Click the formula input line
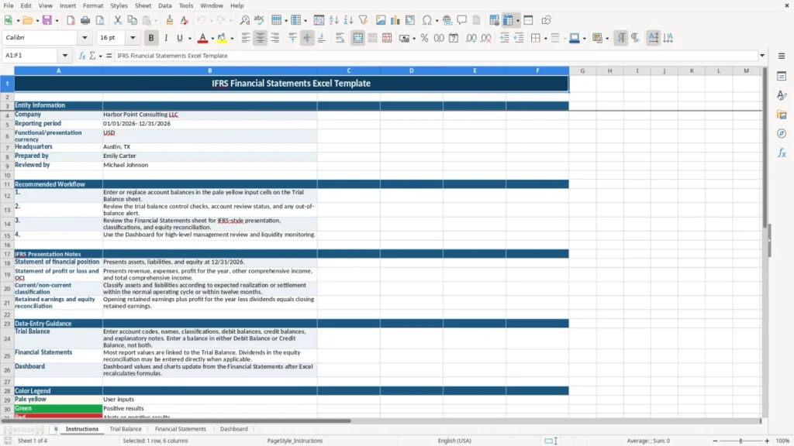Viewport: 794px width, 446px height. (x=436, y=56)
